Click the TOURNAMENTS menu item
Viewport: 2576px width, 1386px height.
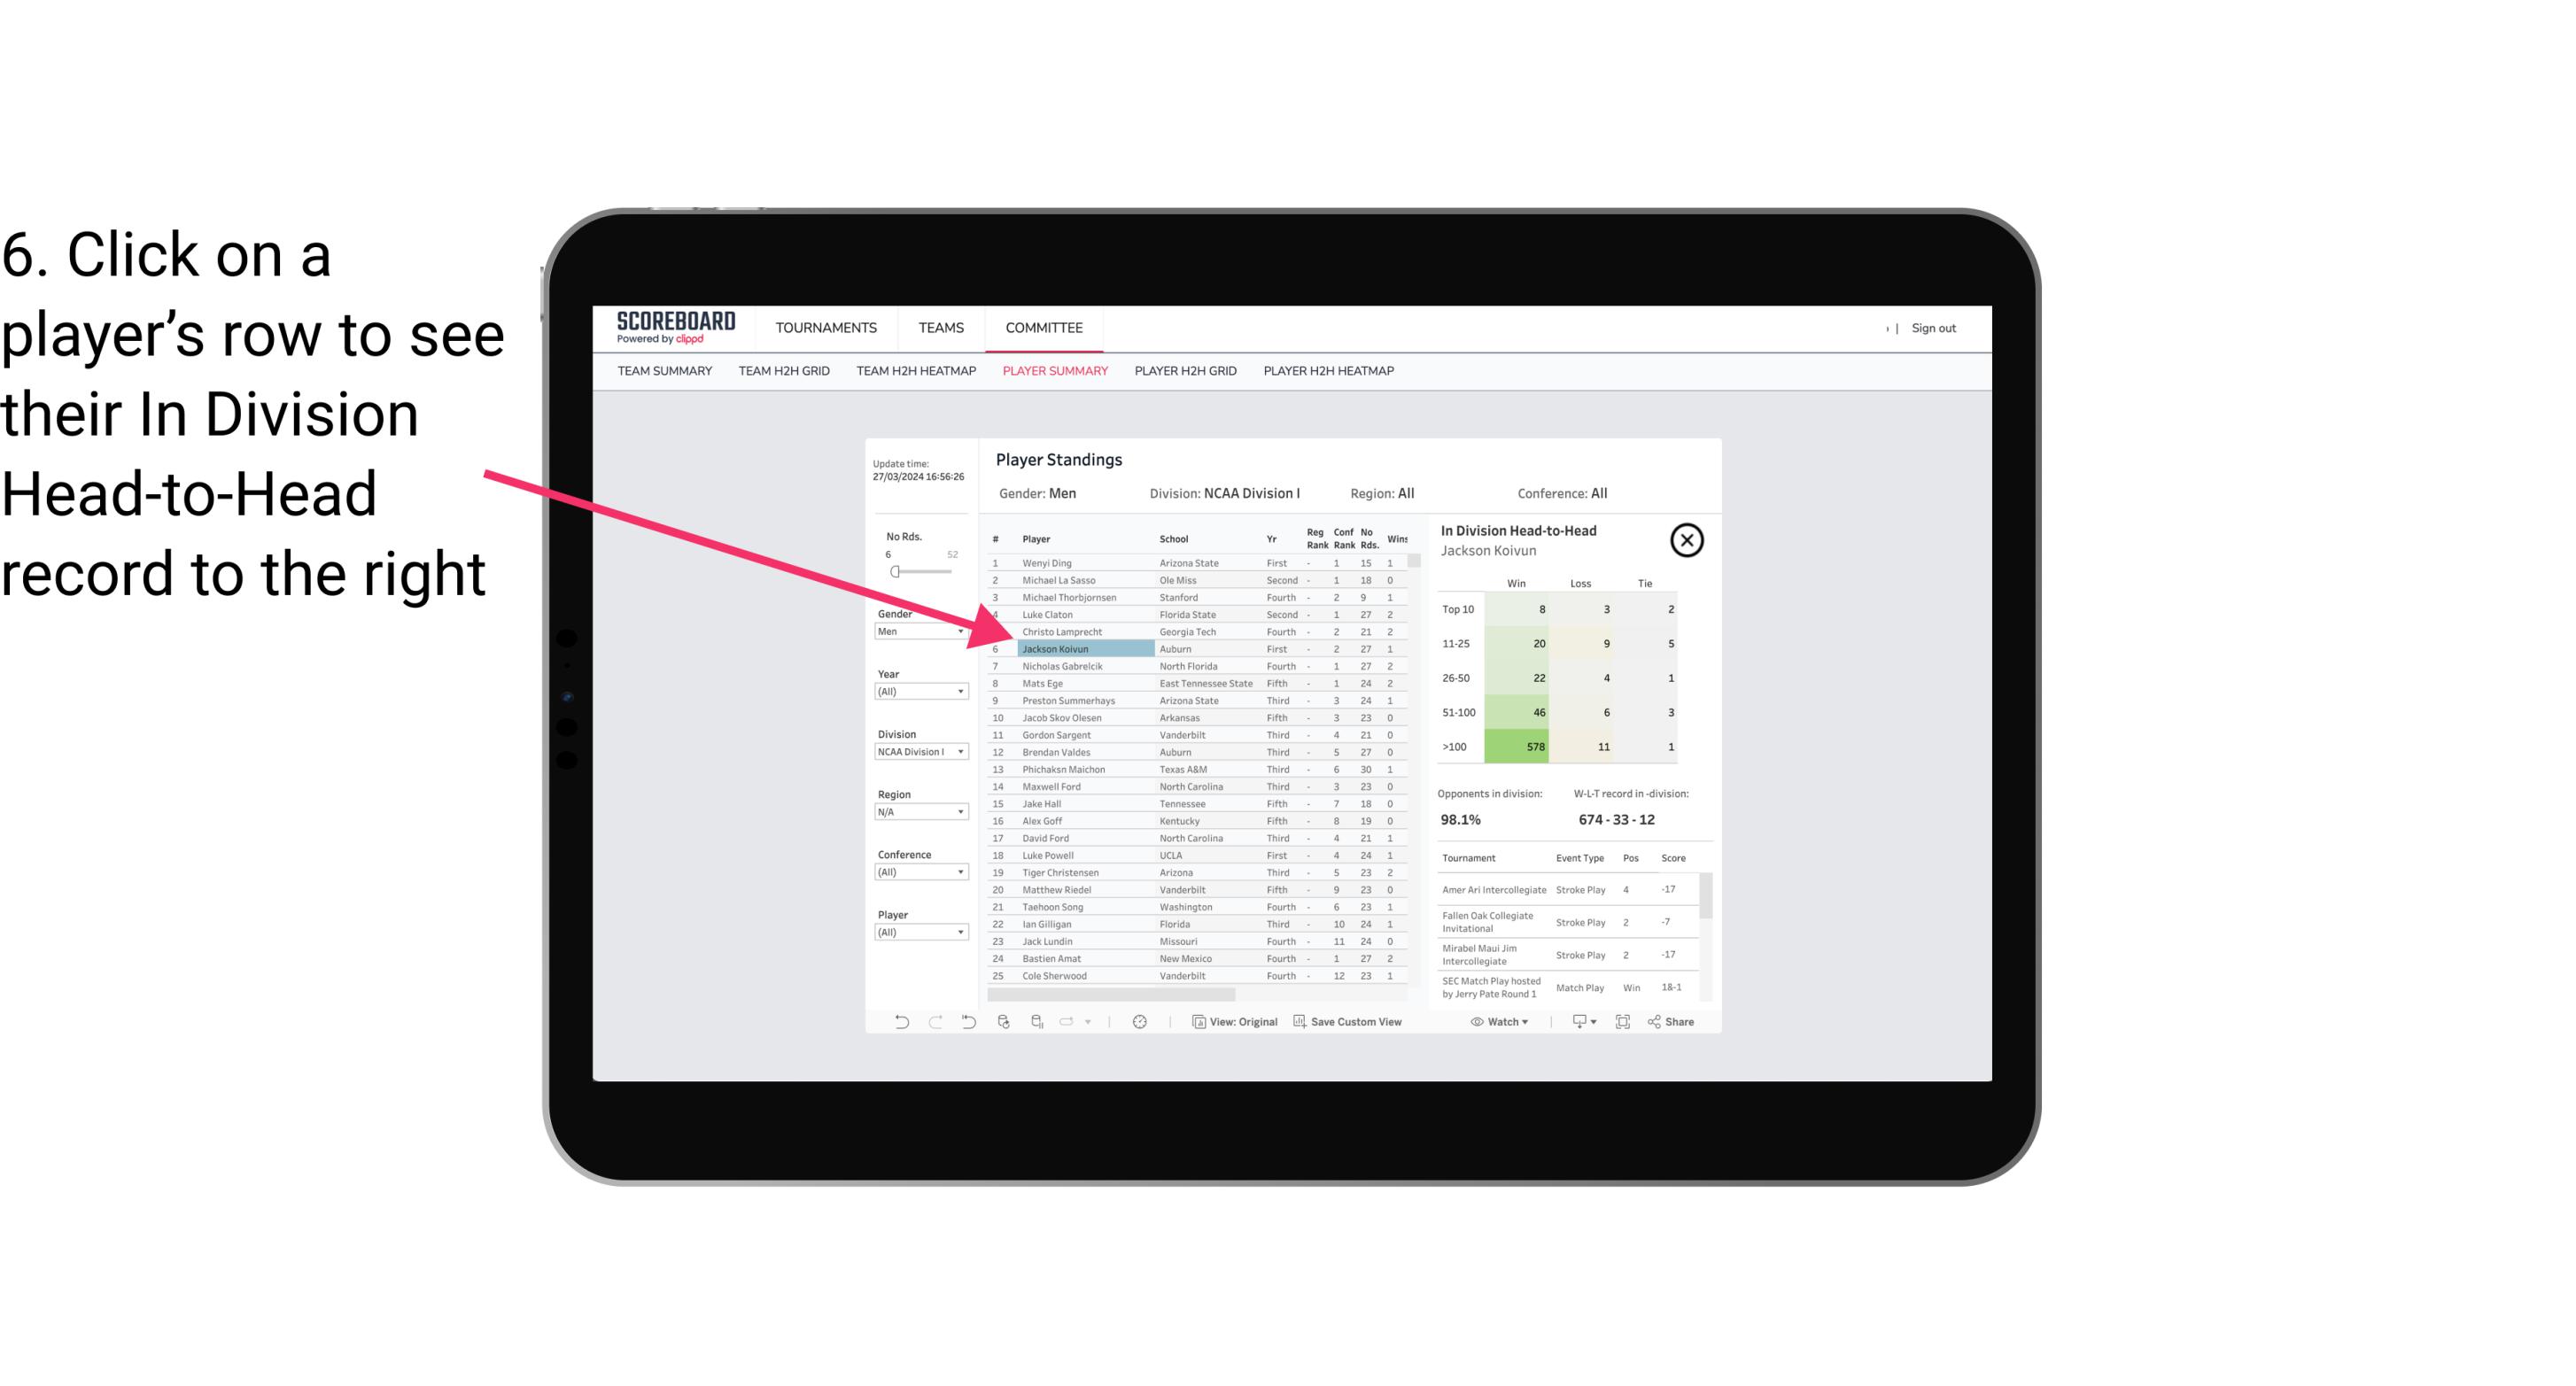coord(828,328)
